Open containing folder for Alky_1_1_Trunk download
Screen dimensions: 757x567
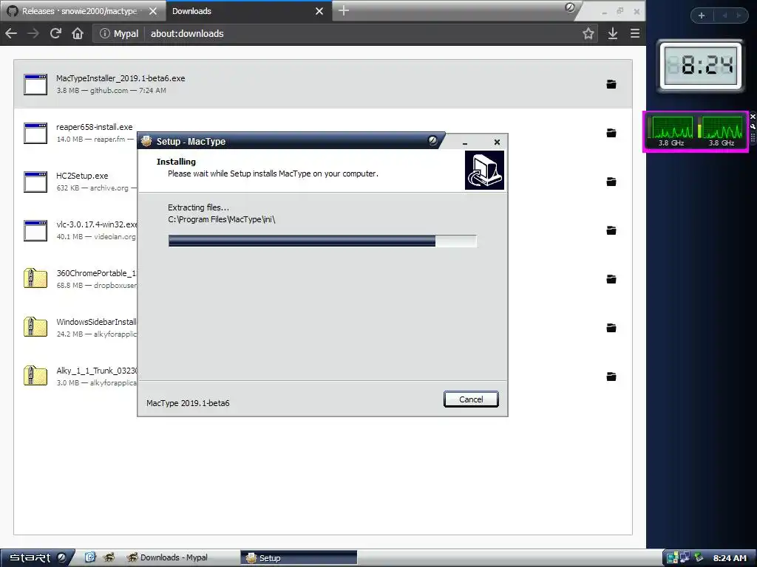(x=611, y=377)
